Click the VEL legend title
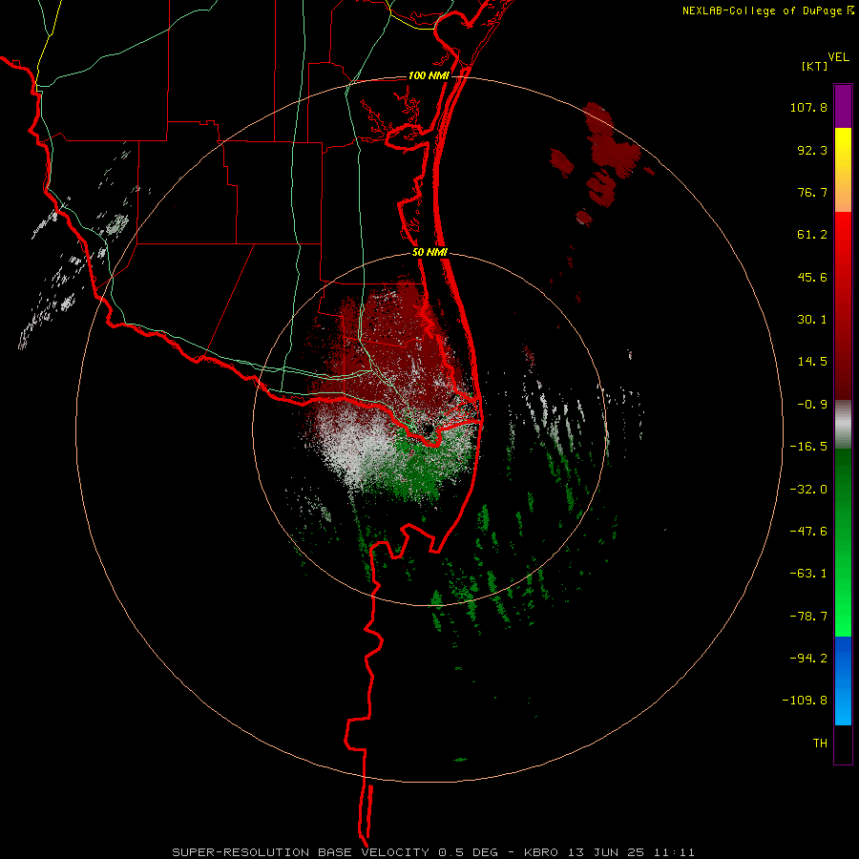Viewport: 859px width, 859px height. coord(839,56)
